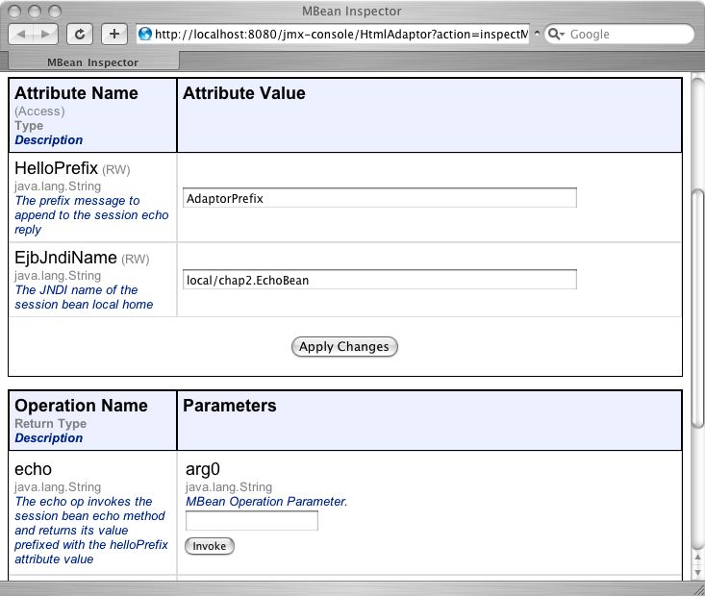Click the browser Back arrow button

(x=23, y=34)
